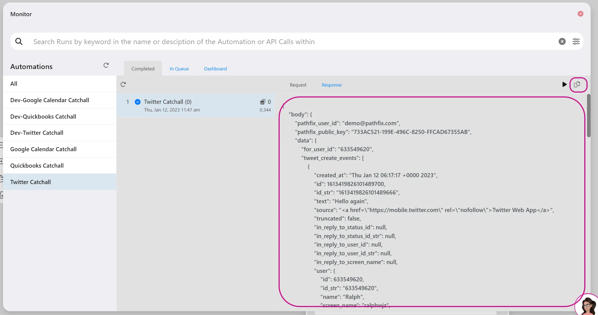Close the Monitor dialog

click(x=580, y=14)
